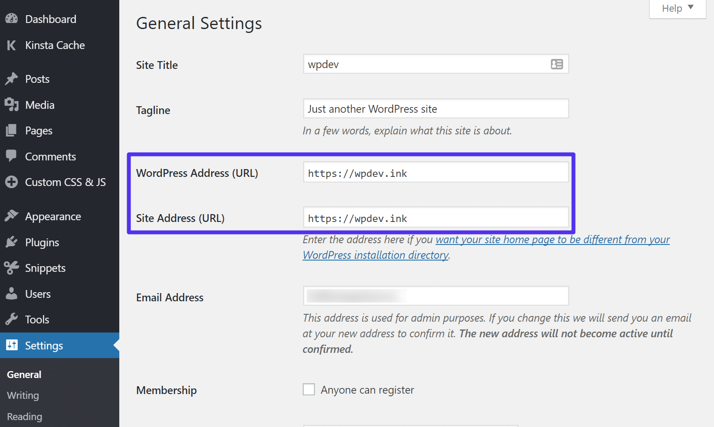The width and height of the screenshot is (714, 427).
Task: Open the Dashboard gauge icon
Action: (x=12, y=18)
